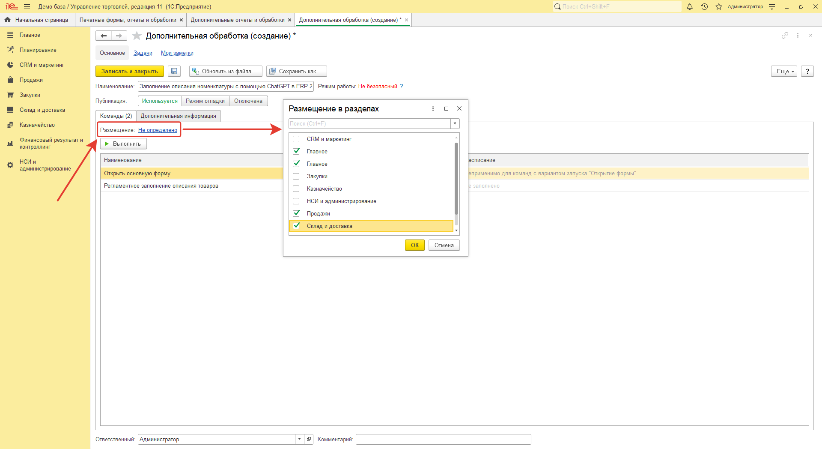Image resolution: width=822 pixels, height=449 pixels.
Task: Expand the Еще dropdown menu
Action: [x=784, y=71]
